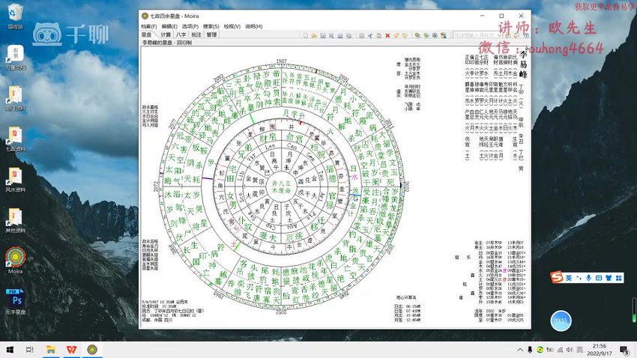The image size is (637, 358).
Task: Switch to the 管理 tab
Action: pyautogui.click(x=211, y=35)
